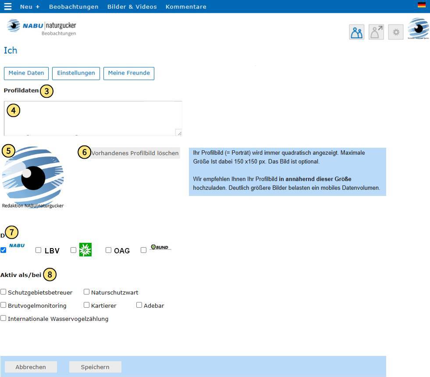430x377 pixels.
Task: Switch to the Einstellungen tab
Action: pos(76,73)
